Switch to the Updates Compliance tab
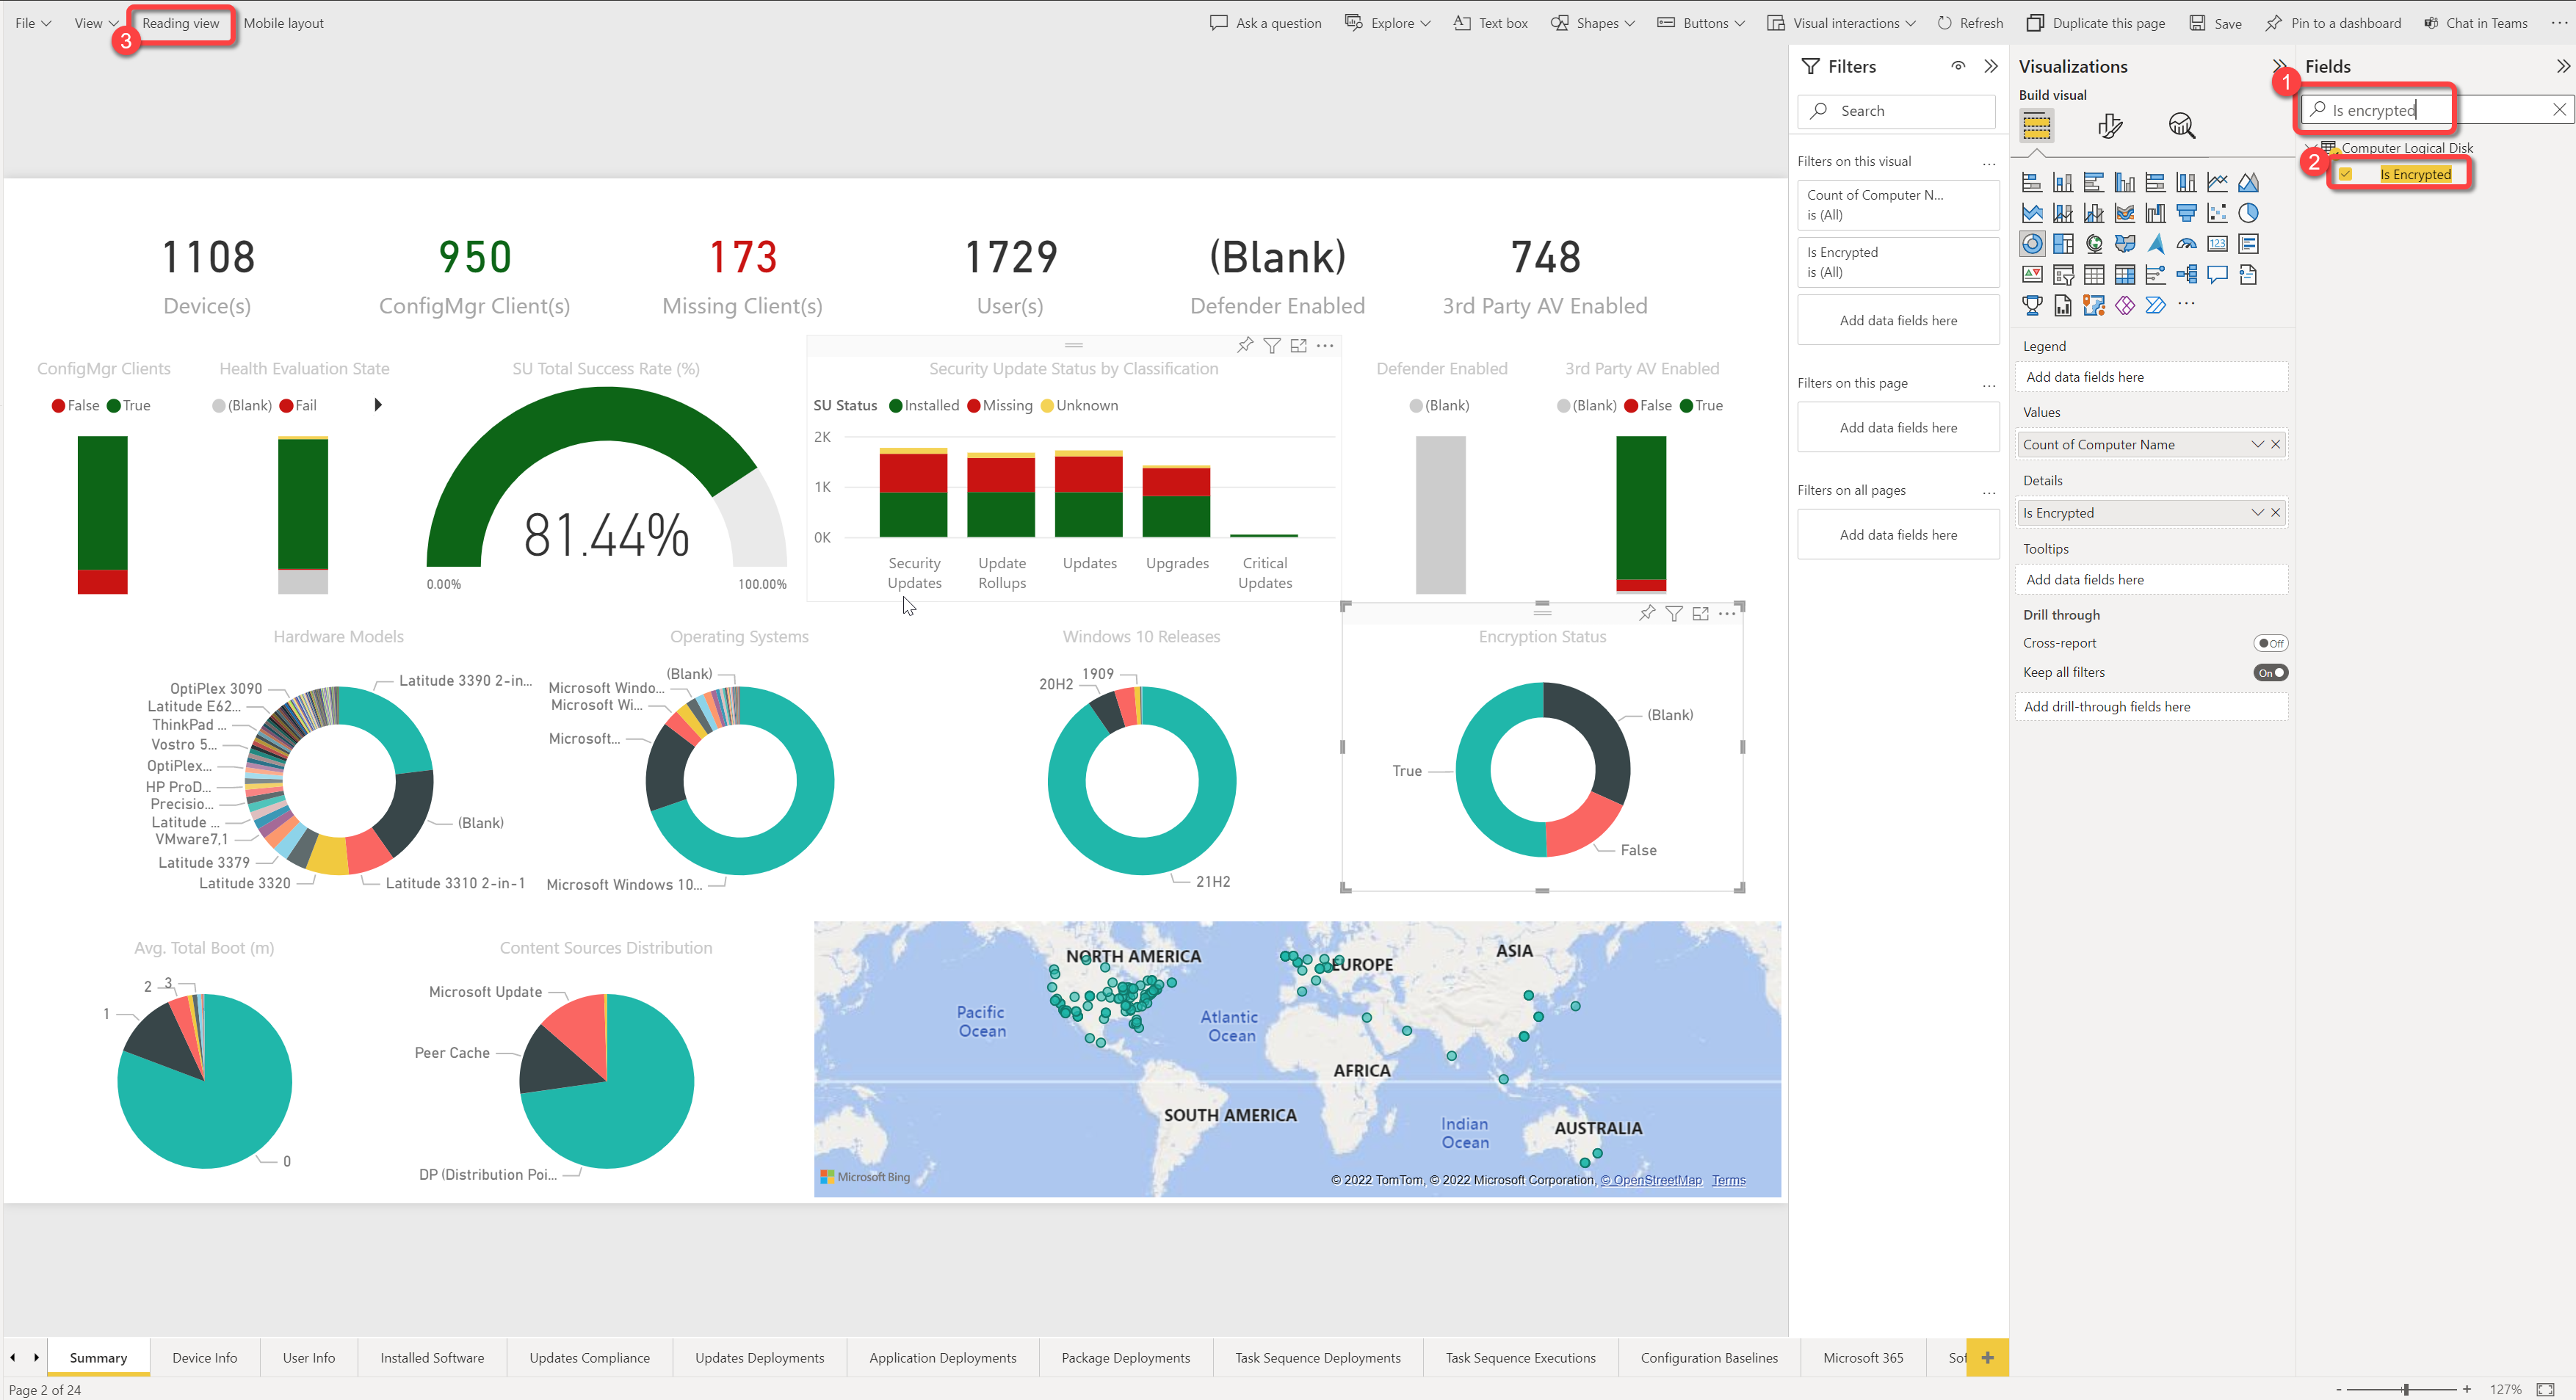This screenshot has height=1400, width=2576. [x=590, y=1357]
